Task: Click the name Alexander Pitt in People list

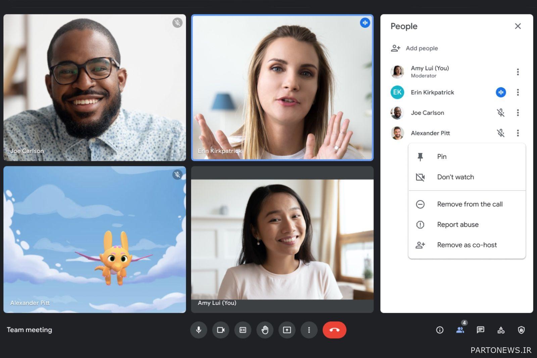Action: click(430, 133)
